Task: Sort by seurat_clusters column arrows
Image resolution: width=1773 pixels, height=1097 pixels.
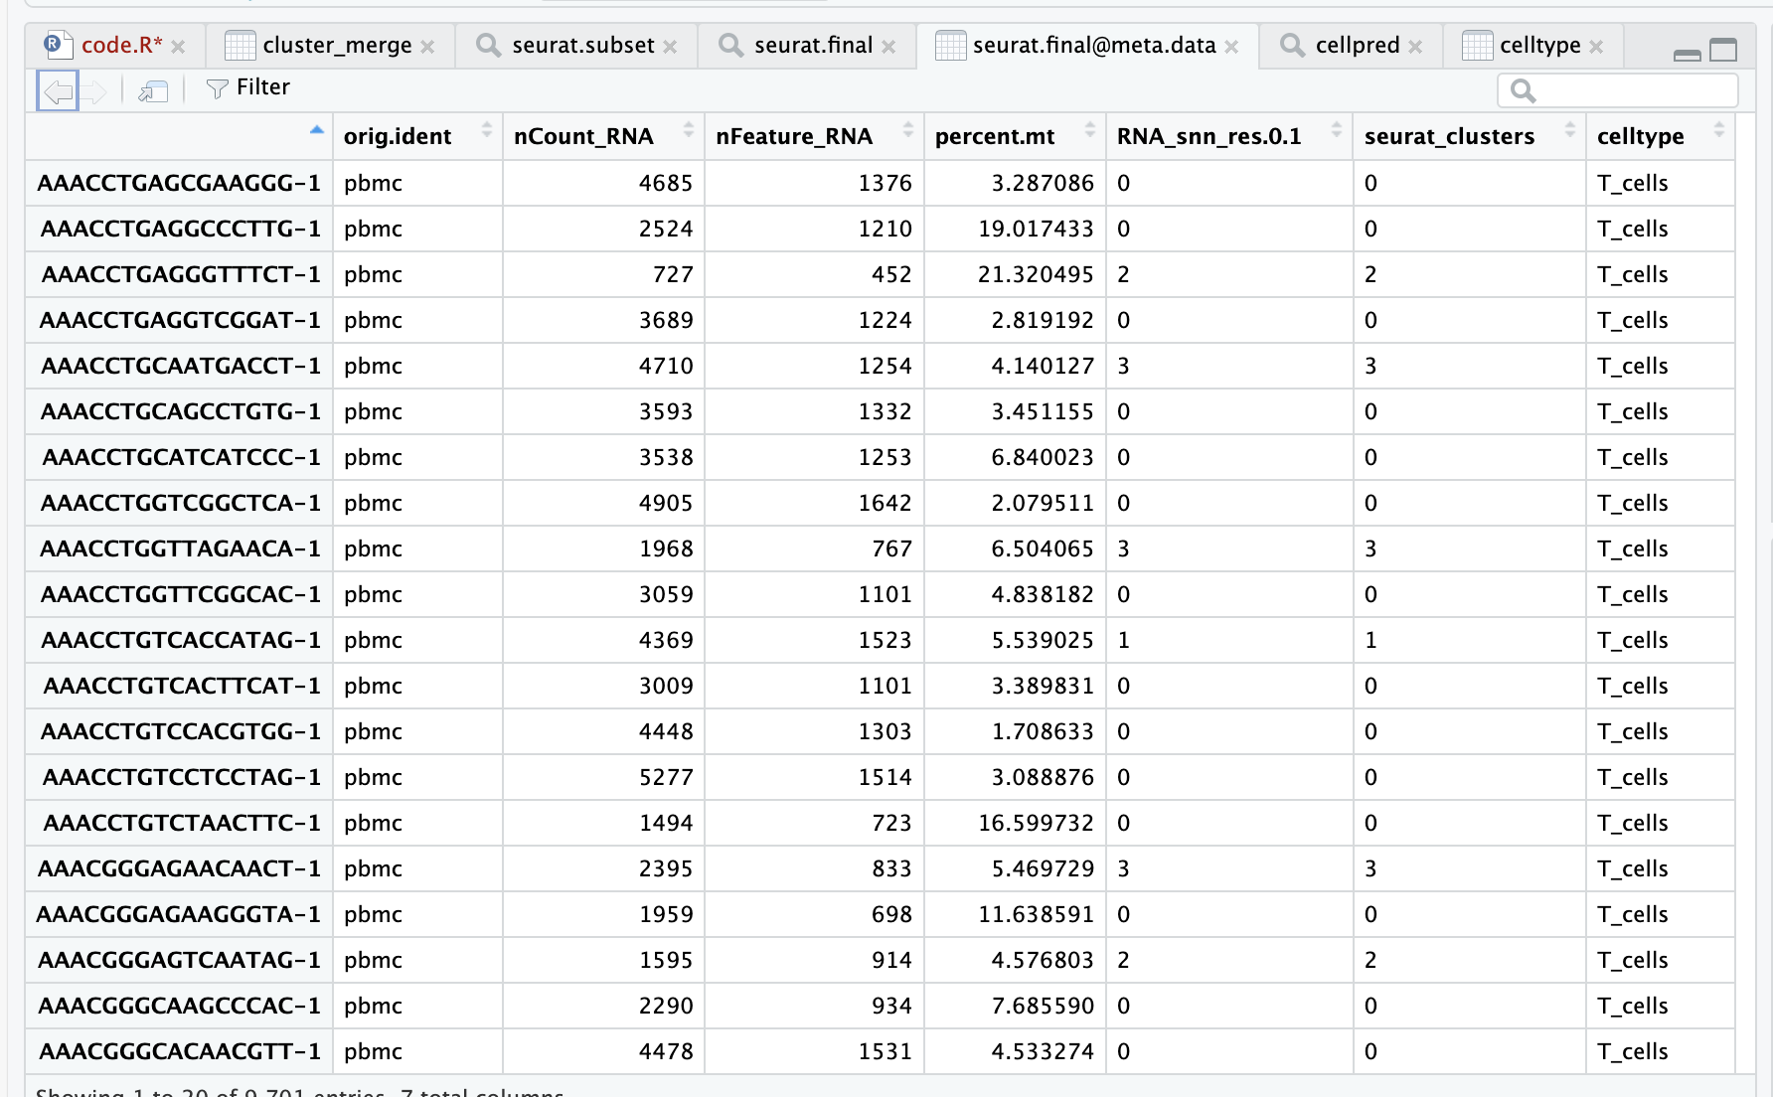Action: pos(1569,131)
